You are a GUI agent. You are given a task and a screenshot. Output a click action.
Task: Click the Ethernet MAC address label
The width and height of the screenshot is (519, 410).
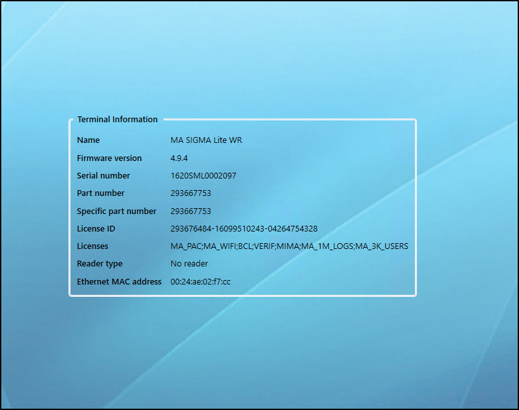[x=119, y=281]
